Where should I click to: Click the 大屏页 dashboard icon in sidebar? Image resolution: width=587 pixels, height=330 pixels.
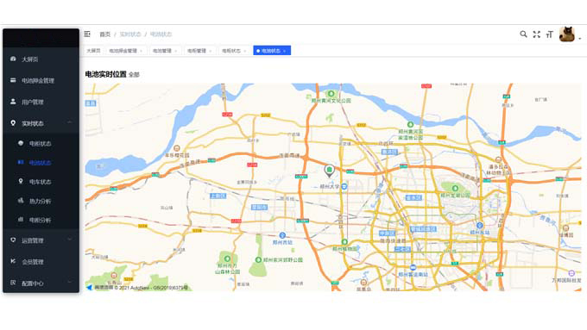13,59
